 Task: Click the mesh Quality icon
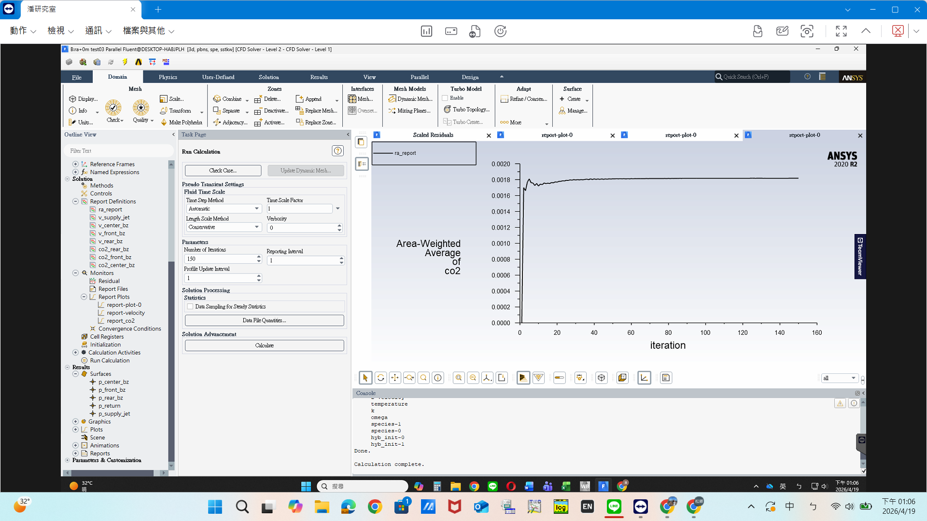[x=141, y=108]
